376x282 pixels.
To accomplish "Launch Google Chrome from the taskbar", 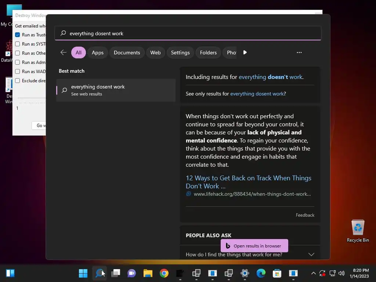I will (x=164, y=273).
